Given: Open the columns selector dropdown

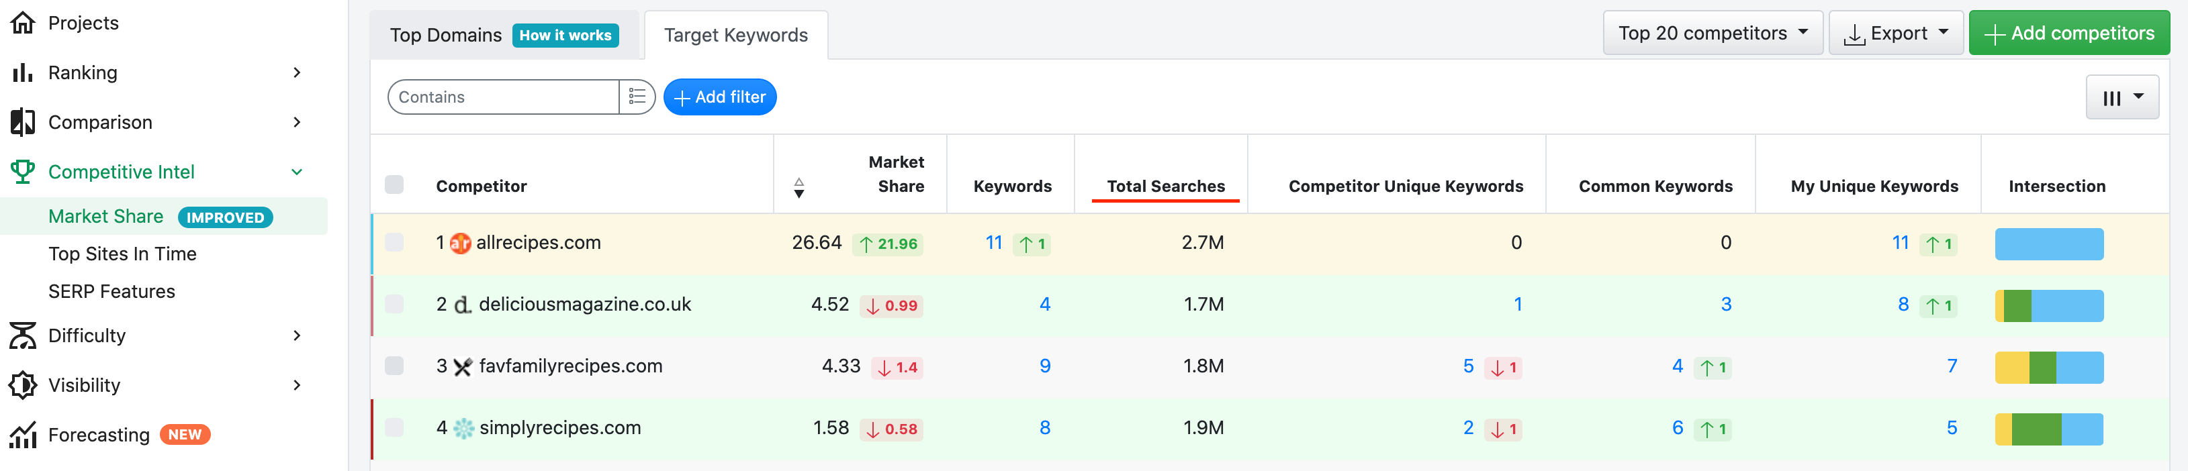Looking at the screenshot, I should [2122, 97].
